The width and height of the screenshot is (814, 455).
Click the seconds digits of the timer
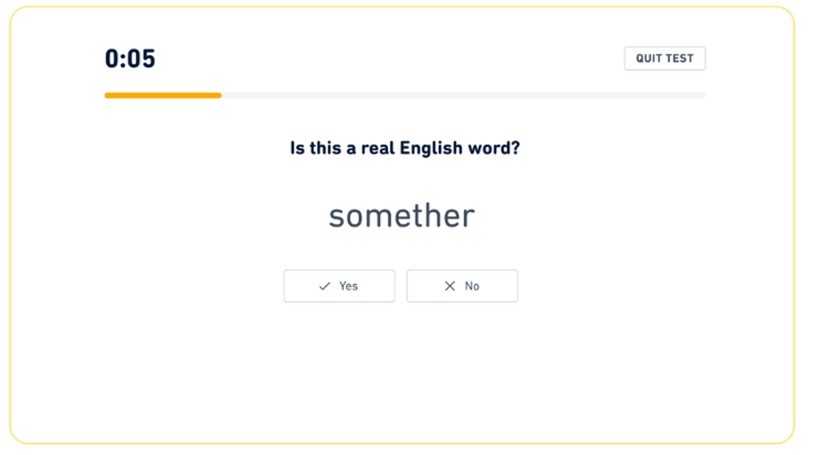coord(142,59)
